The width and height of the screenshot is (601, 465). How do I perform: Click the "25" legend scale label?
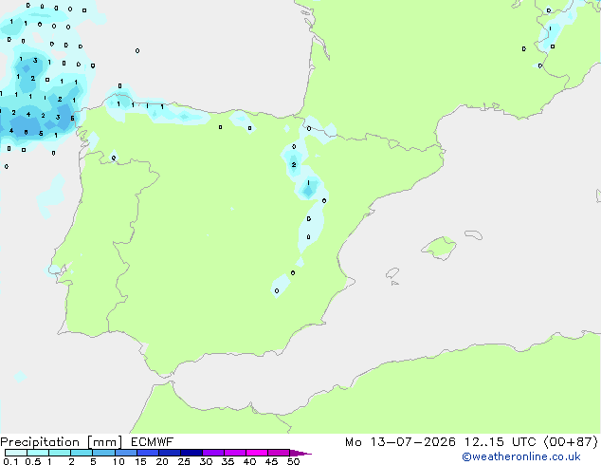[x=184, y=461]
